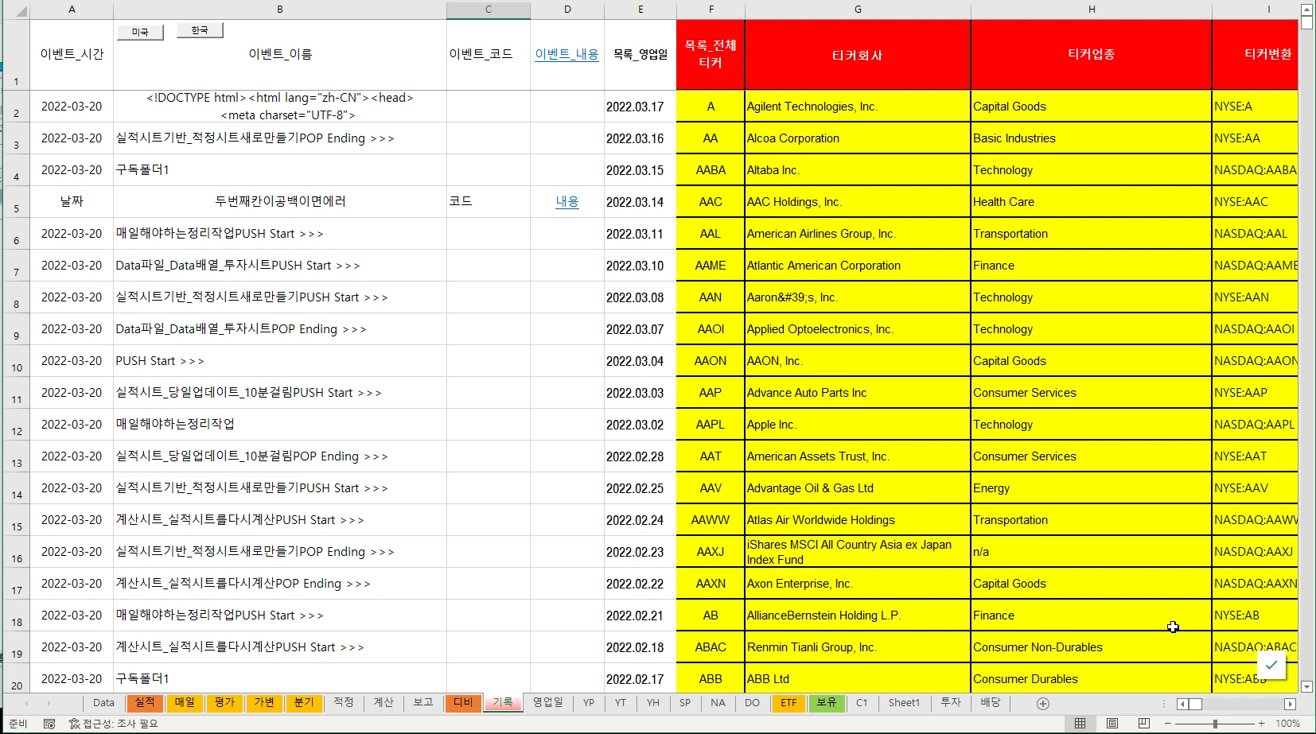Image resolution: width=1316 pixels, height=734 pixels.
Task: Click the 2022.03.17 date cell
Action: click(640, 107)
